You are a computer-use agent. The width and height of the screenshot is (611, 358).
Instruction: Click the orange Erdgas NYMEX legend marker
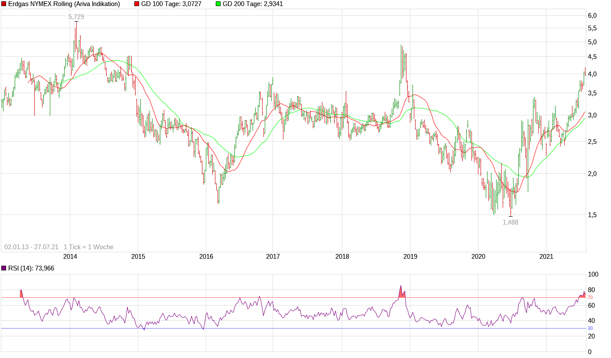coord(4,4)
